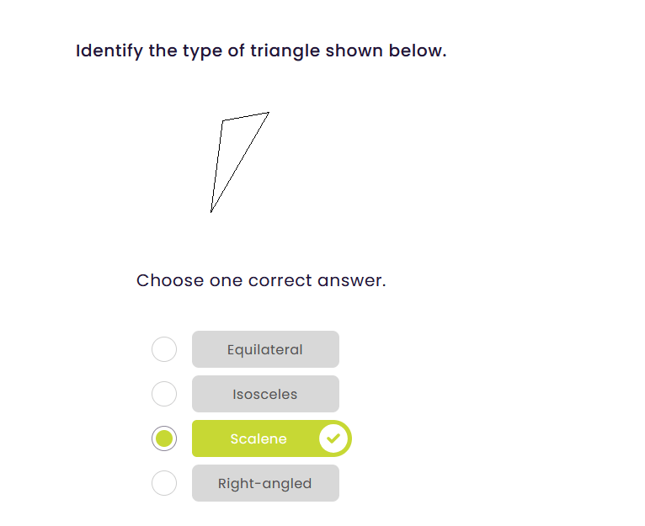645x526 pixels.
Task: Click the triangle's long right edge
Action: pos(240,162)
